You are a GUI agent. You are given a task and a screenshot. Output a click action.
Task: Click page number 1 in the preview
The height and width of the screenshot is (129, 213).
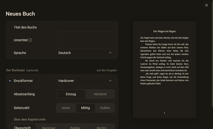(x=164, y=113)
